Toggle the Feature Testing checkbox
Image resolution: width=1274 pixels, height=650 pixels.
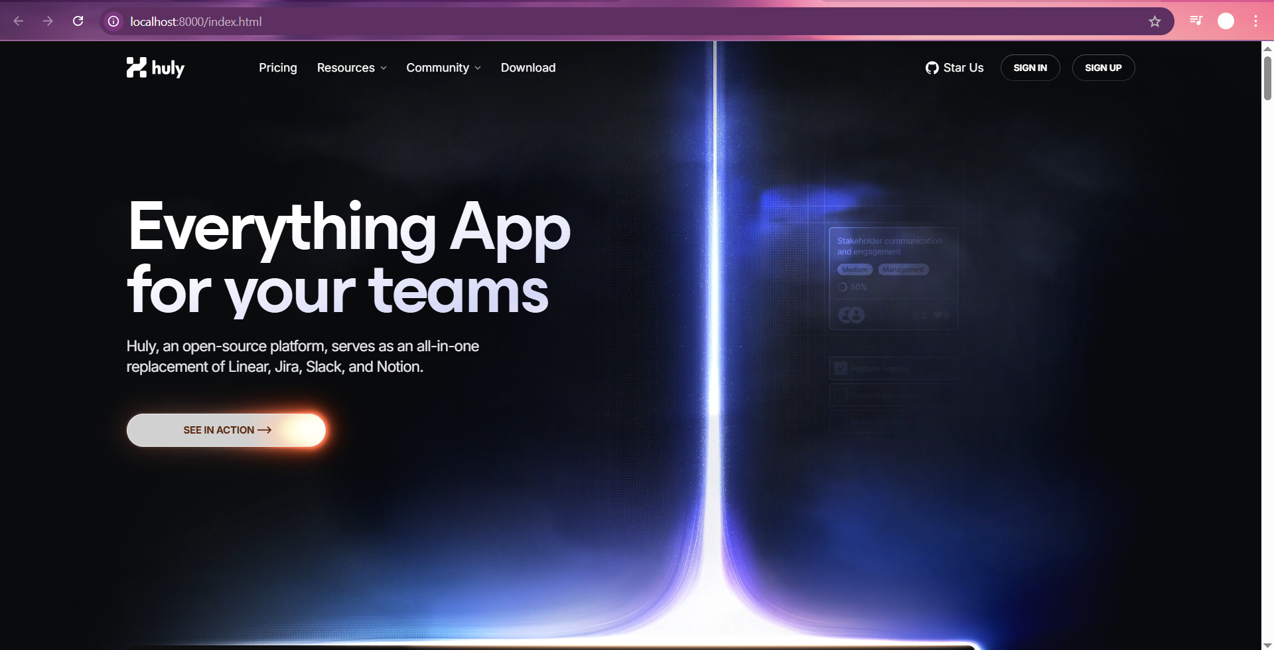pyautogui.click(x=841, y=368)
